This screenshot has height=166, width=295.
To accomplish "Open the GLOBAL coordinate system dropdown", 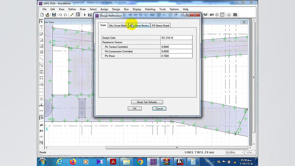I will click(235, 152).
